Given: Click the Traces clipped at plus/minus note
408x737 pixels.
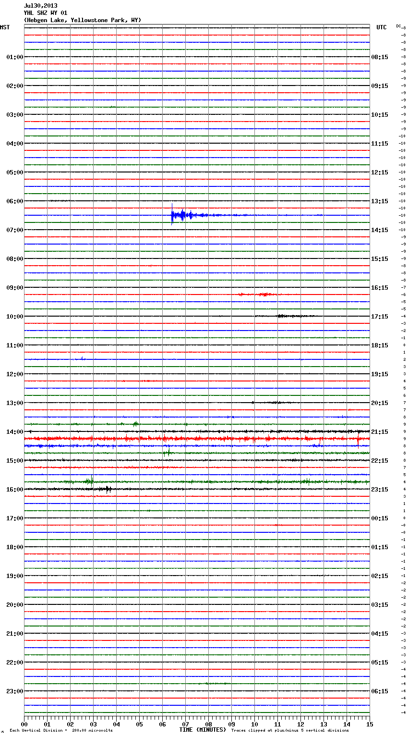Looking at the screenshot, I should tap(290, 731).
